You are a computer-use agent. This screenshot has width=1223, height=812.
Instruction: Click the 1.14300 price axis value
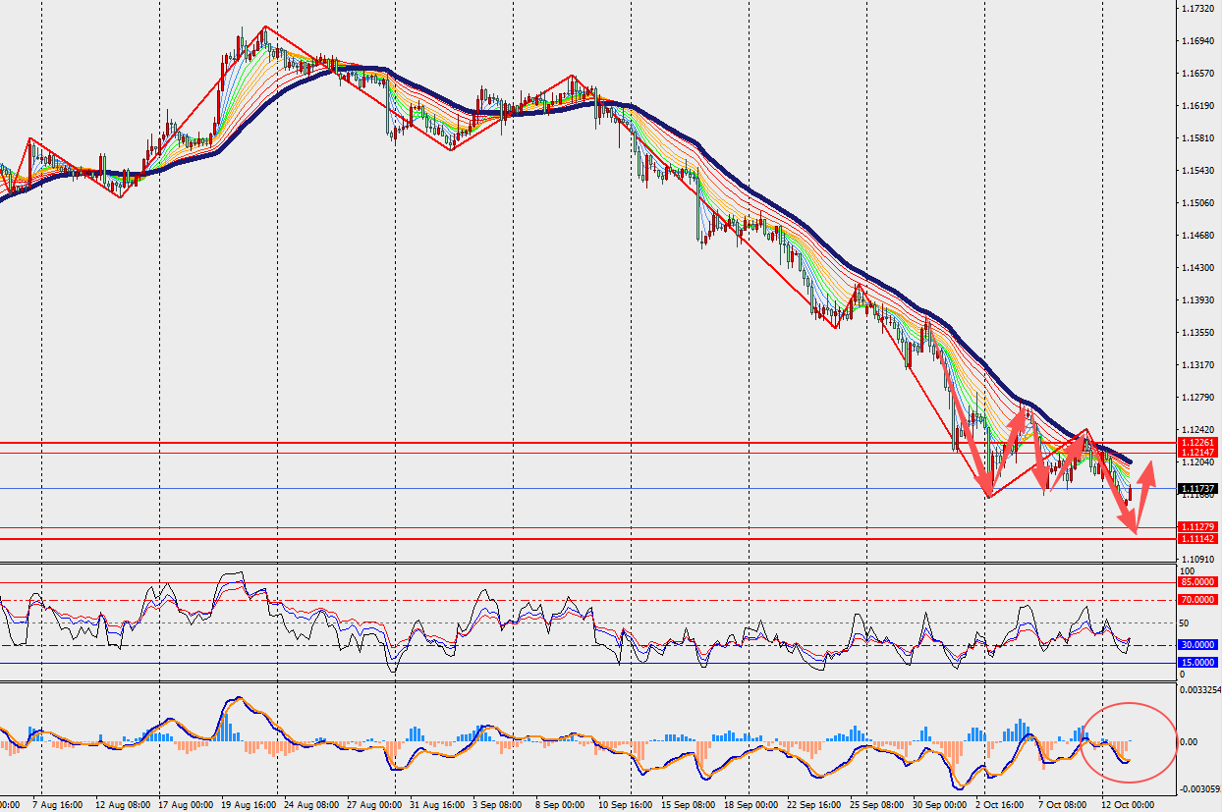pyautogui.click(x=1199, y=268)
